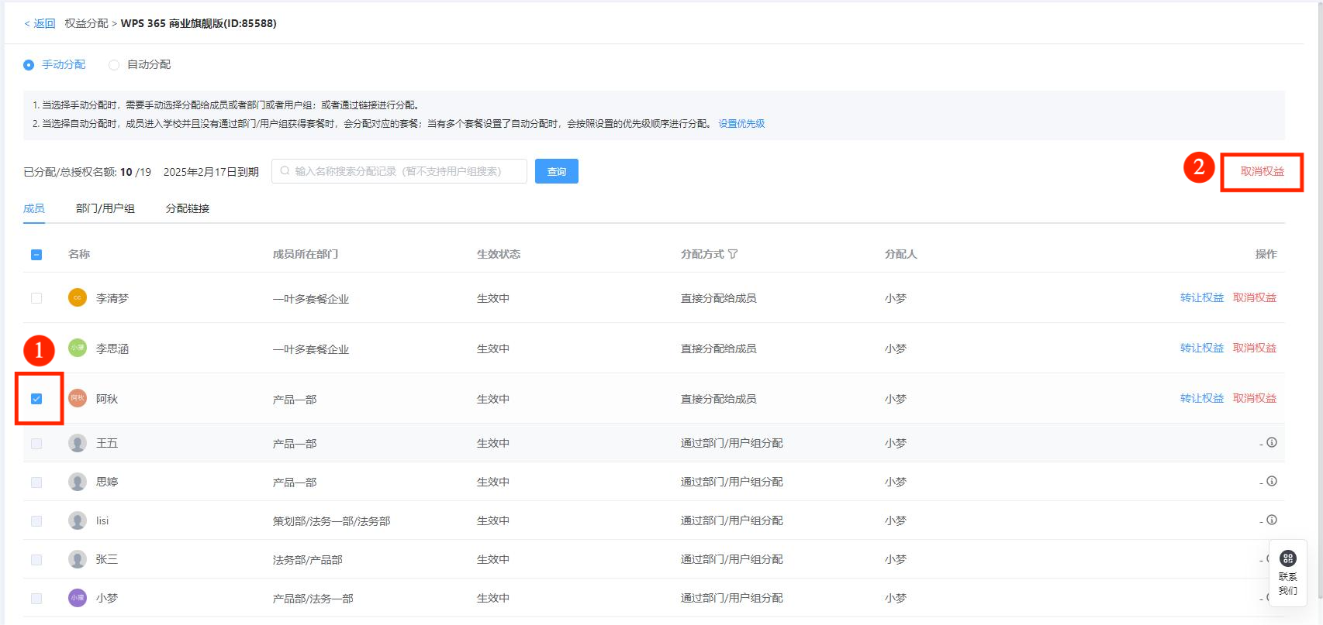The height and width of the screenshot is (625, 1323).
Task: Open the 设置优先级 link
Action: tap(741, 124)
